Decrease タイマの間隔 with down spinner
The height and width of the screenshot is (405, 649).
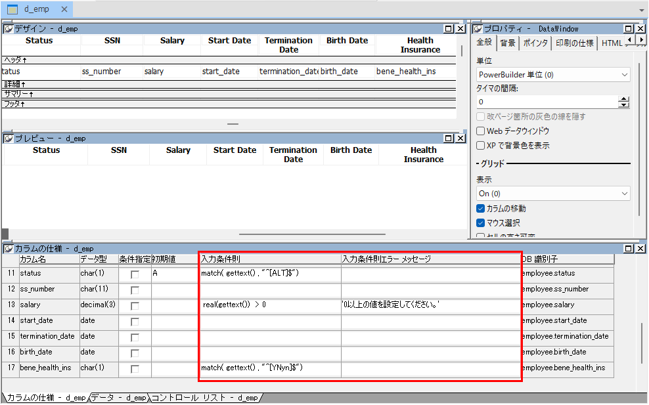[x=624, y=105]
